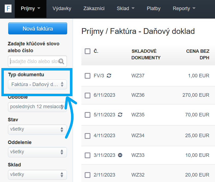Expand the Obdobie period dropdown
Screen dimensions: 215x182
pos(37,107)
